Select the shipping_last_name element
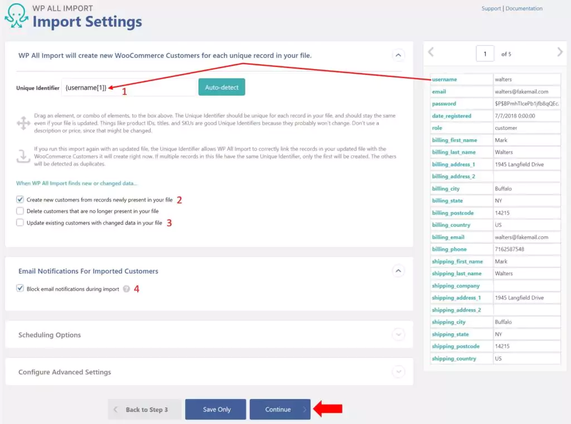This screenshot has width=571, height=424. pyautogui.click(x=457, y=274)
